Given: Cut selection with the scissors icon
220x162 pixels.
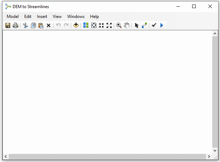Looking at the screenshot, I should click(25, 25).
